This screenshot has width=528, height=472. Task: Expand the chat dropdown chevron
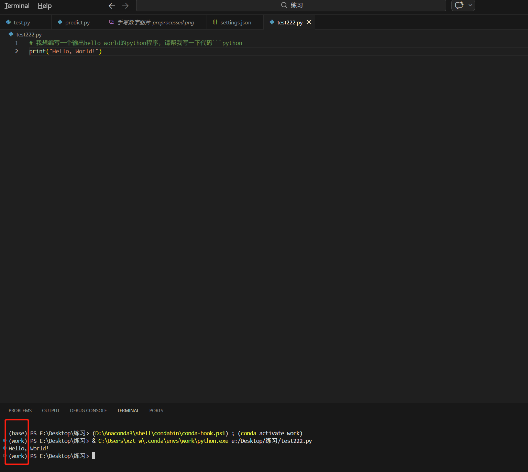click(x=470, y=5)
